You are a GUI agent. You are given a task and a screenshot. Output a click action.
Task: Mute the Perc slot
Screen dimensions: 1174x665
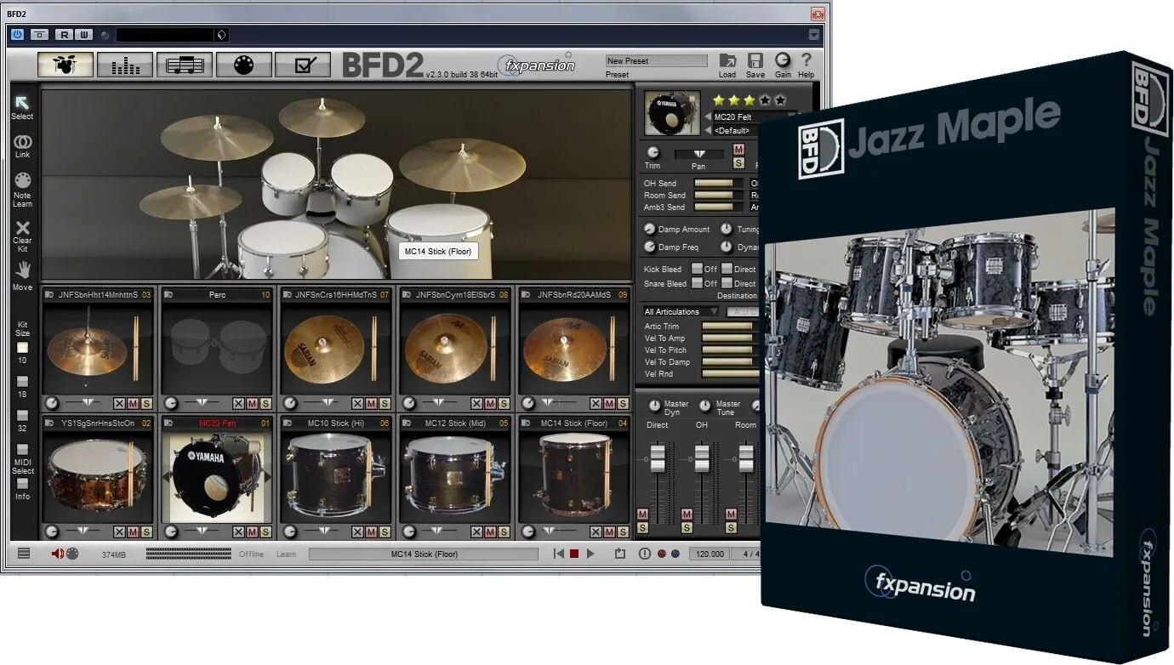(252, 403)
